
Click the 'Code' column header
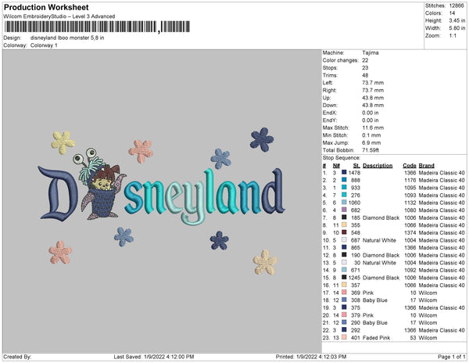(x=410, y=166)
